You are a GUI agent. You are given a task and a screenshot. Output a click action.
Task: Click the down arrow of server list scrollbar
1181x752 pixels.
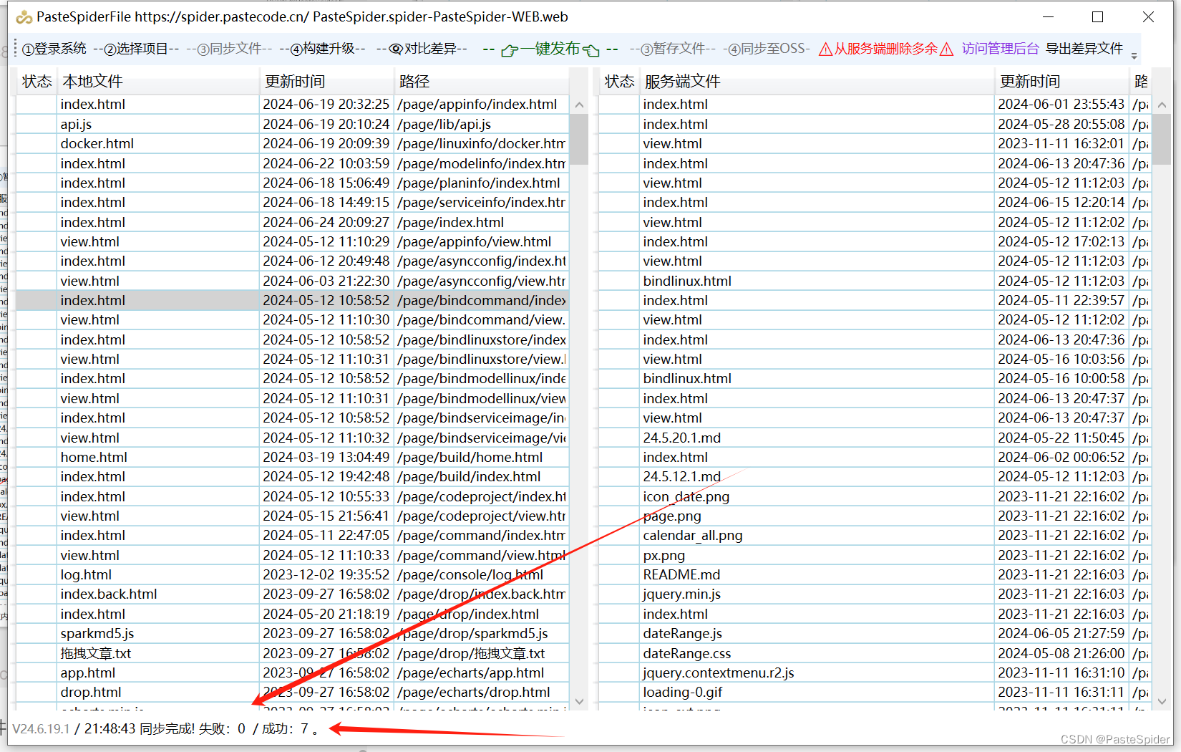click(x=1162, y=701)
